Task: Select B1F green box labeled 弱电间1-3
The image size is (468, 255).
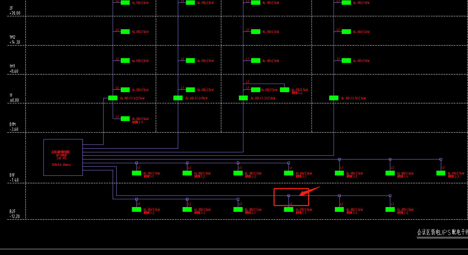Action: tap(339, 173)
